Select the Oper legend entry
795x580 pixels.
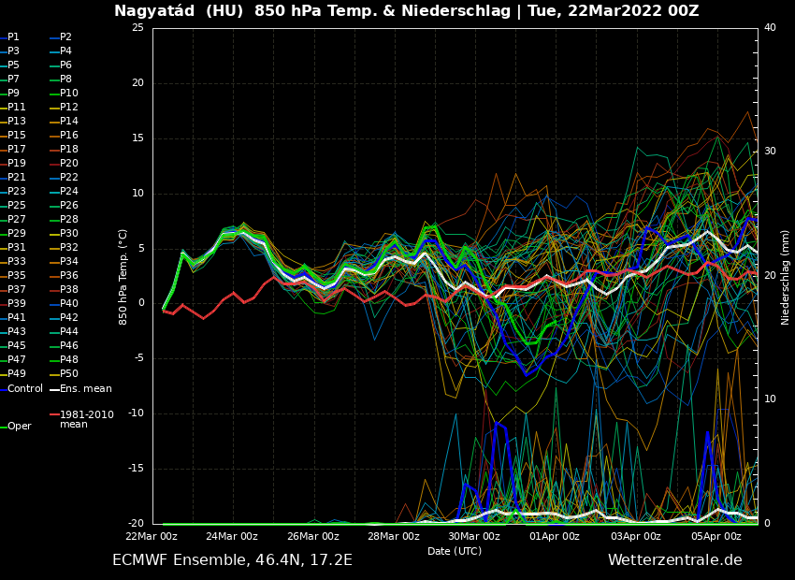(x=20, y=427)
